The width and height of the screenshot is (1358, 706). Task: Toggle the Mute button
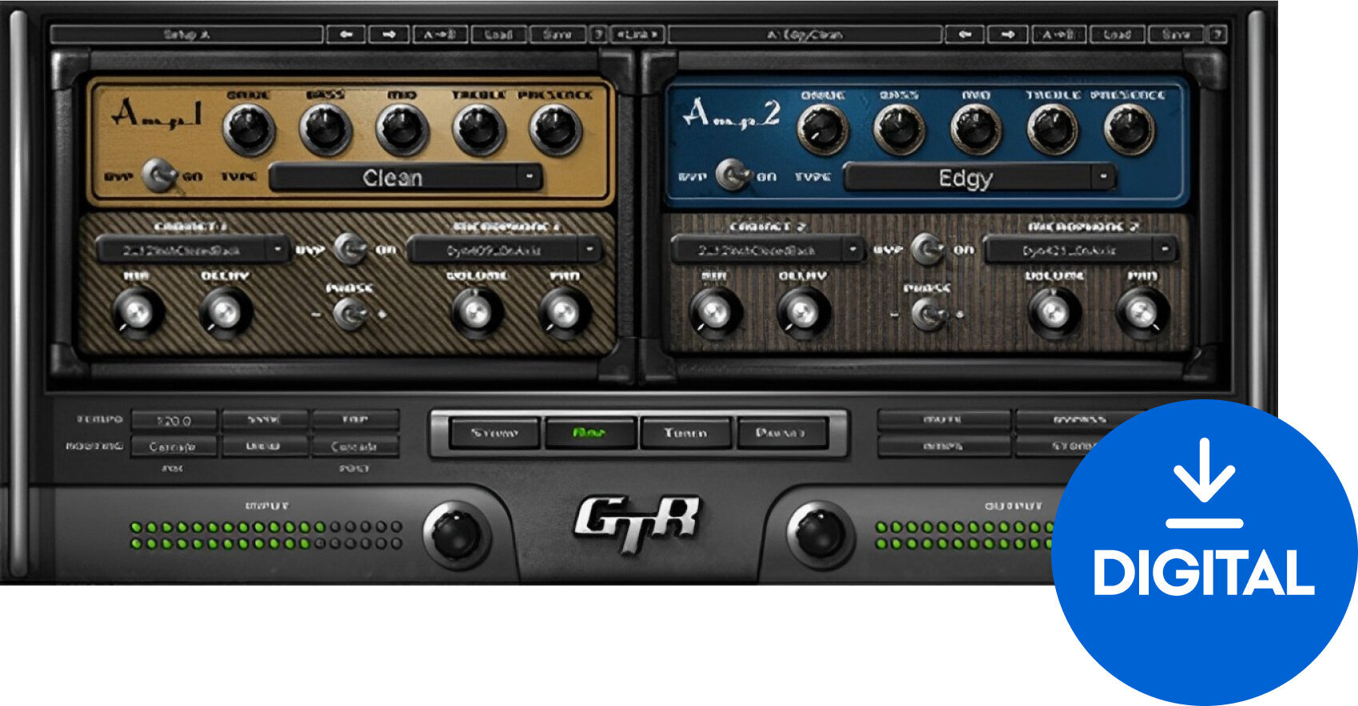pyautogui.click(x=943, y=420)
